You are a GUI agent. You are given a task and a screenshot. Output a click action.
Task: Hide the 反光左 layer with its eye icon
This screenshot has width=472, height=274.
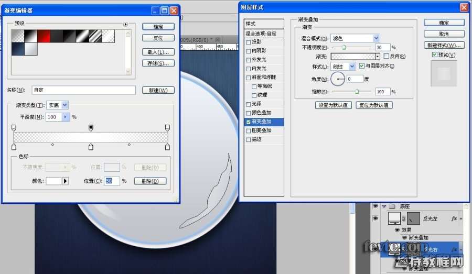click(375, 218)
